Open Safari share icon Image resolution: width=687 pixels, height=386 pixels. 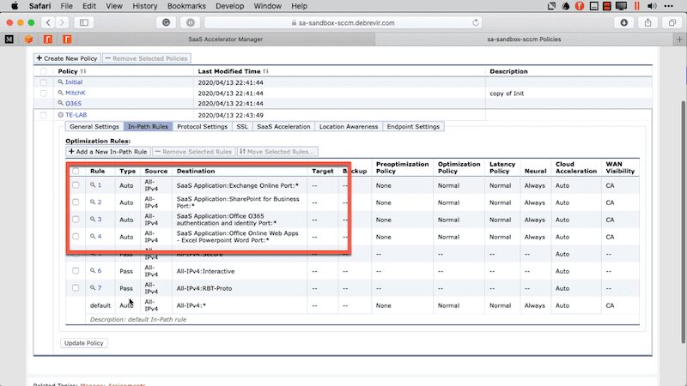point(648,23)
